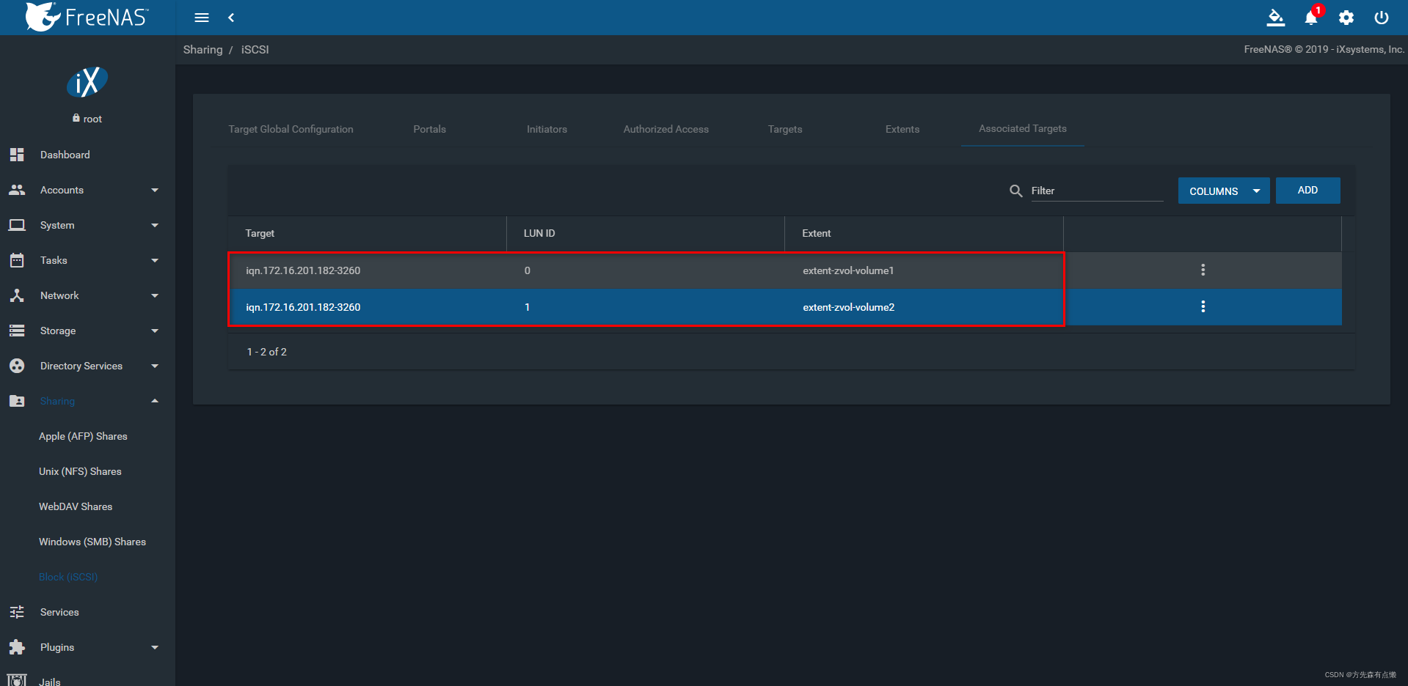
Task: Open the navigation hamburger menu
Action: coord(201,18)
